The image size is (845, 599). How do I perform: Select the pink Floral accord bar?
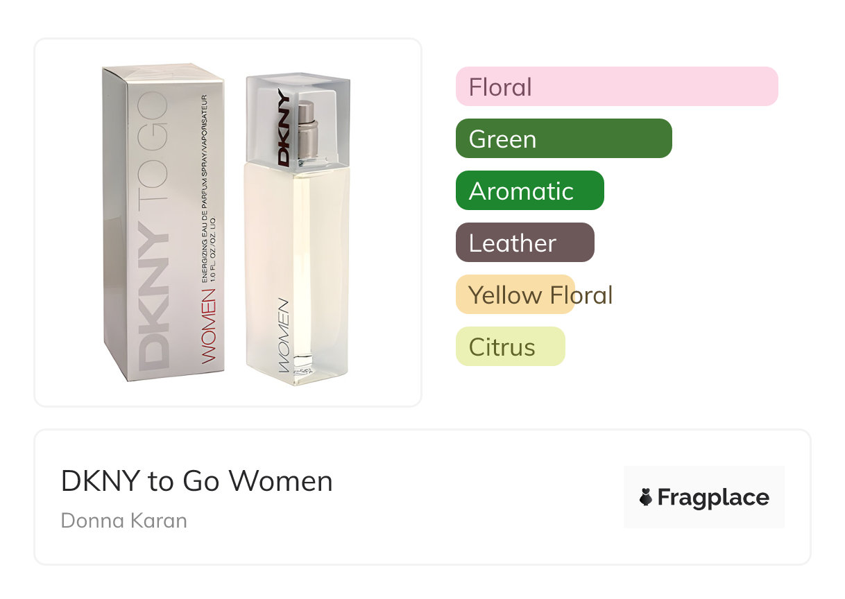coord(616,87)
